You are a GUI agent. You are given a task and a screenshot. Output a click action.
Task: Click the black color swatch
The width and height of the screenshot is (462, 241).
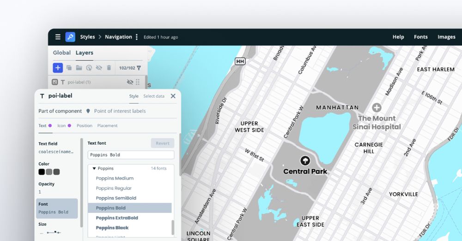point(42,172)
